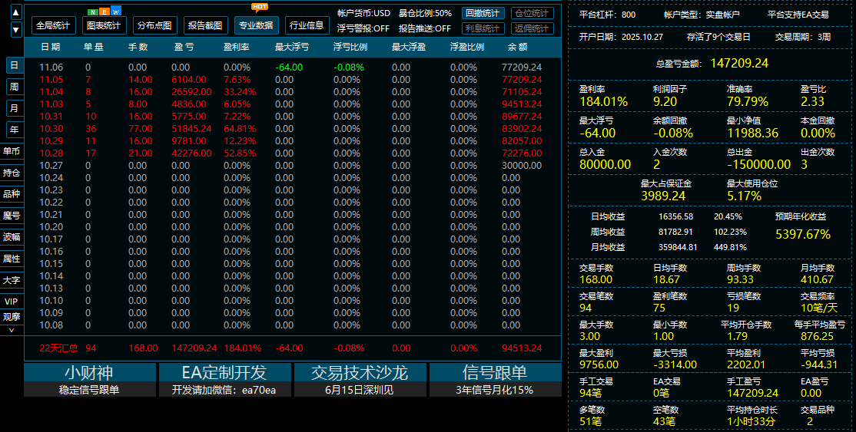
Task: Click the 手数 column header
Action: 138,47
